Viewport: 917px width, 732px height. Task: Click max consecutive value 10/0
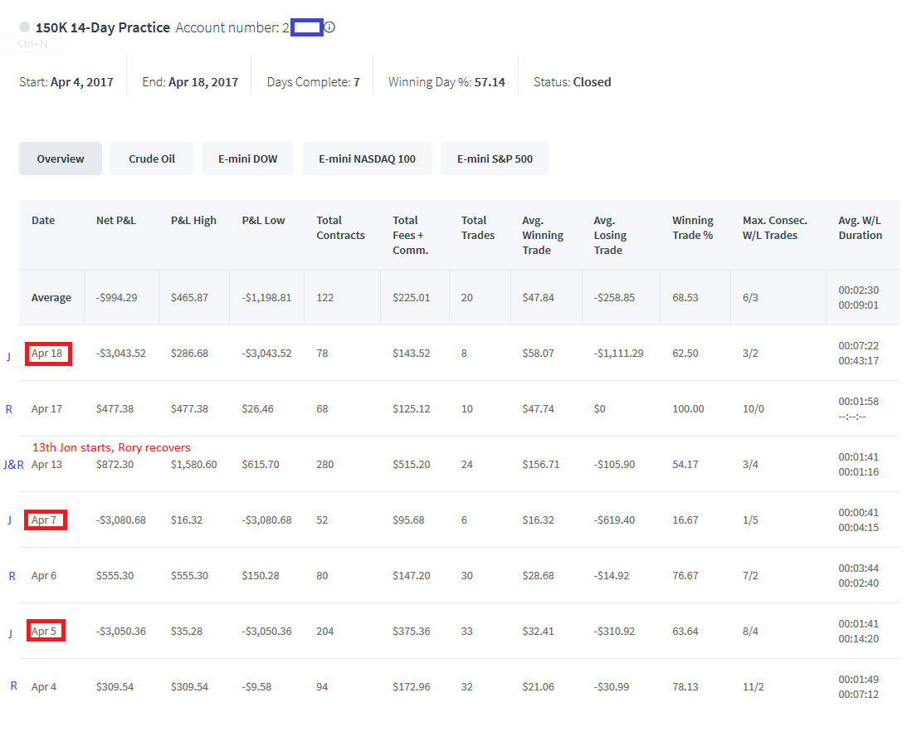click(754, 408)
